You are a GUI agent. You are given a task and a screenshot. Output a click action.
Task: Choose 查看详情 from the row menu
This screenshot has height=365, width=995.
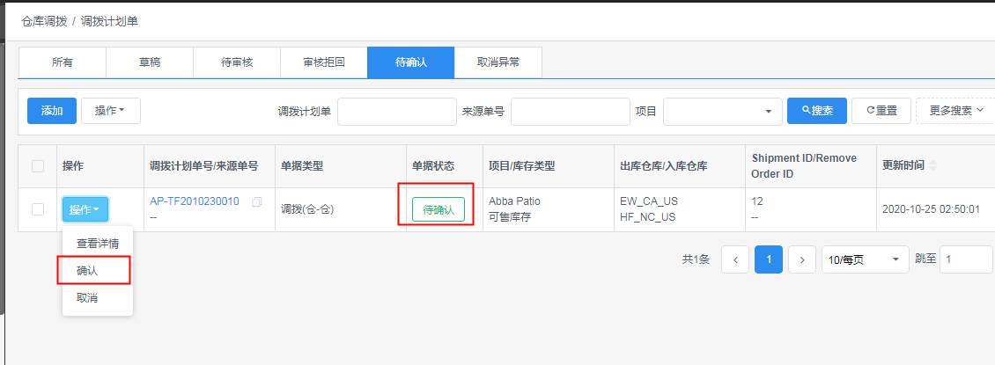pos(98,244)
